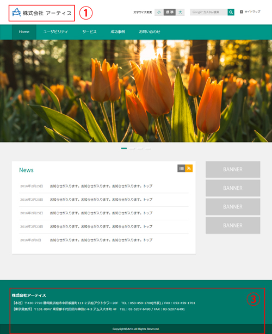
Task: Open the News list view icon
Action: tap(181, 168)
